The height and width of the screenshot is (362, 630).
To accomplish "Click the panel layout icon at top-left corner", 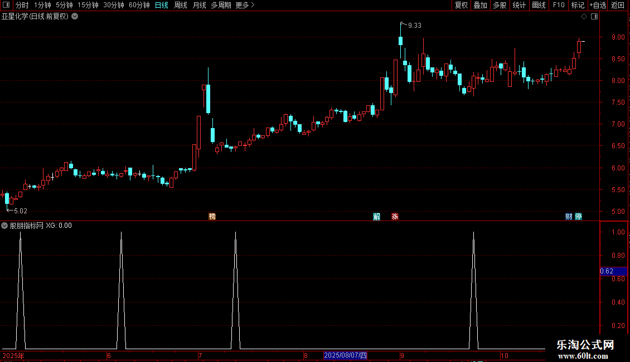I will point(6,5).
